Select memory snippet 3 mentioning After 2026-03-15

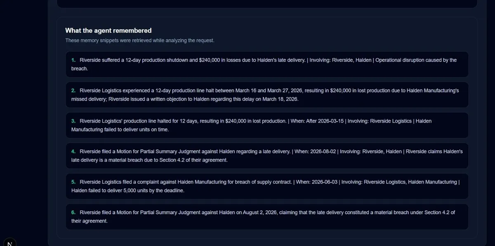click(x=267, y=125)
